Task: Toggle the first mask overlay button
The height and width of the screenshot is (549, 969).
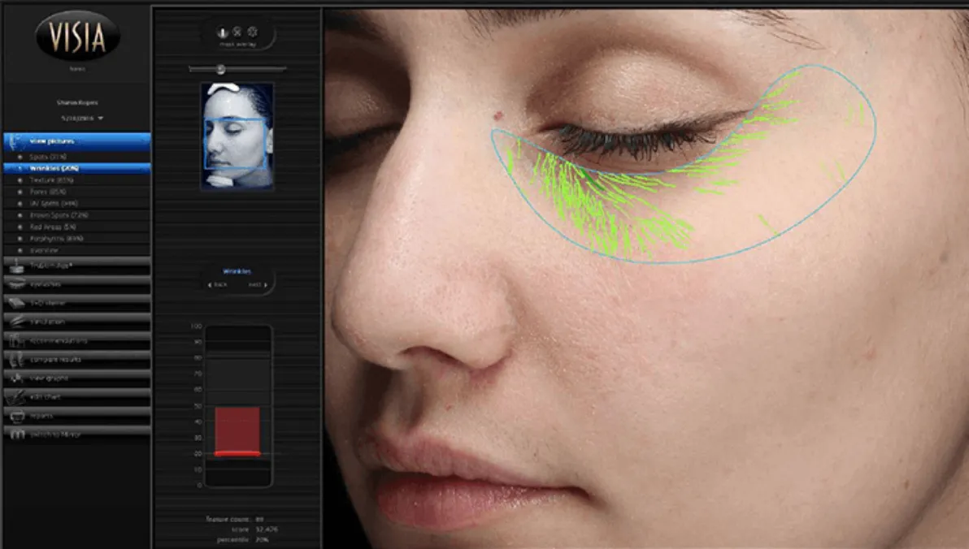Action: [221, 32]
